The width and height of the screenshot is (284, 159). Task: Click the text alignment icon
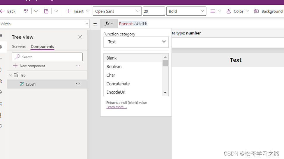coord(212,11)
